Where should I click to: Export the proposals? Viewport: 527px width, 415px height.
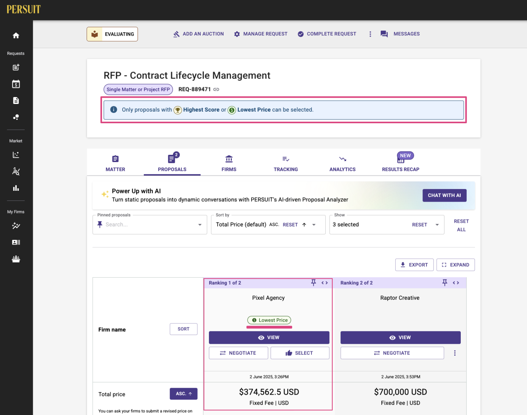coord(414,265)
